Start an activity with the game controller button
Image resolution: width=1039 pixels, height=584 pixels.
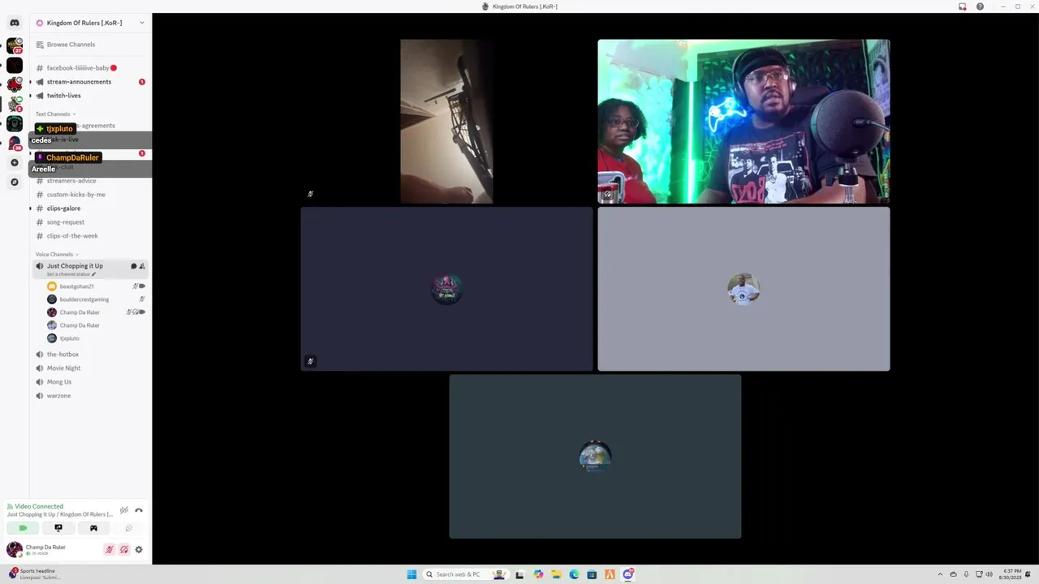tap(93, 528)
